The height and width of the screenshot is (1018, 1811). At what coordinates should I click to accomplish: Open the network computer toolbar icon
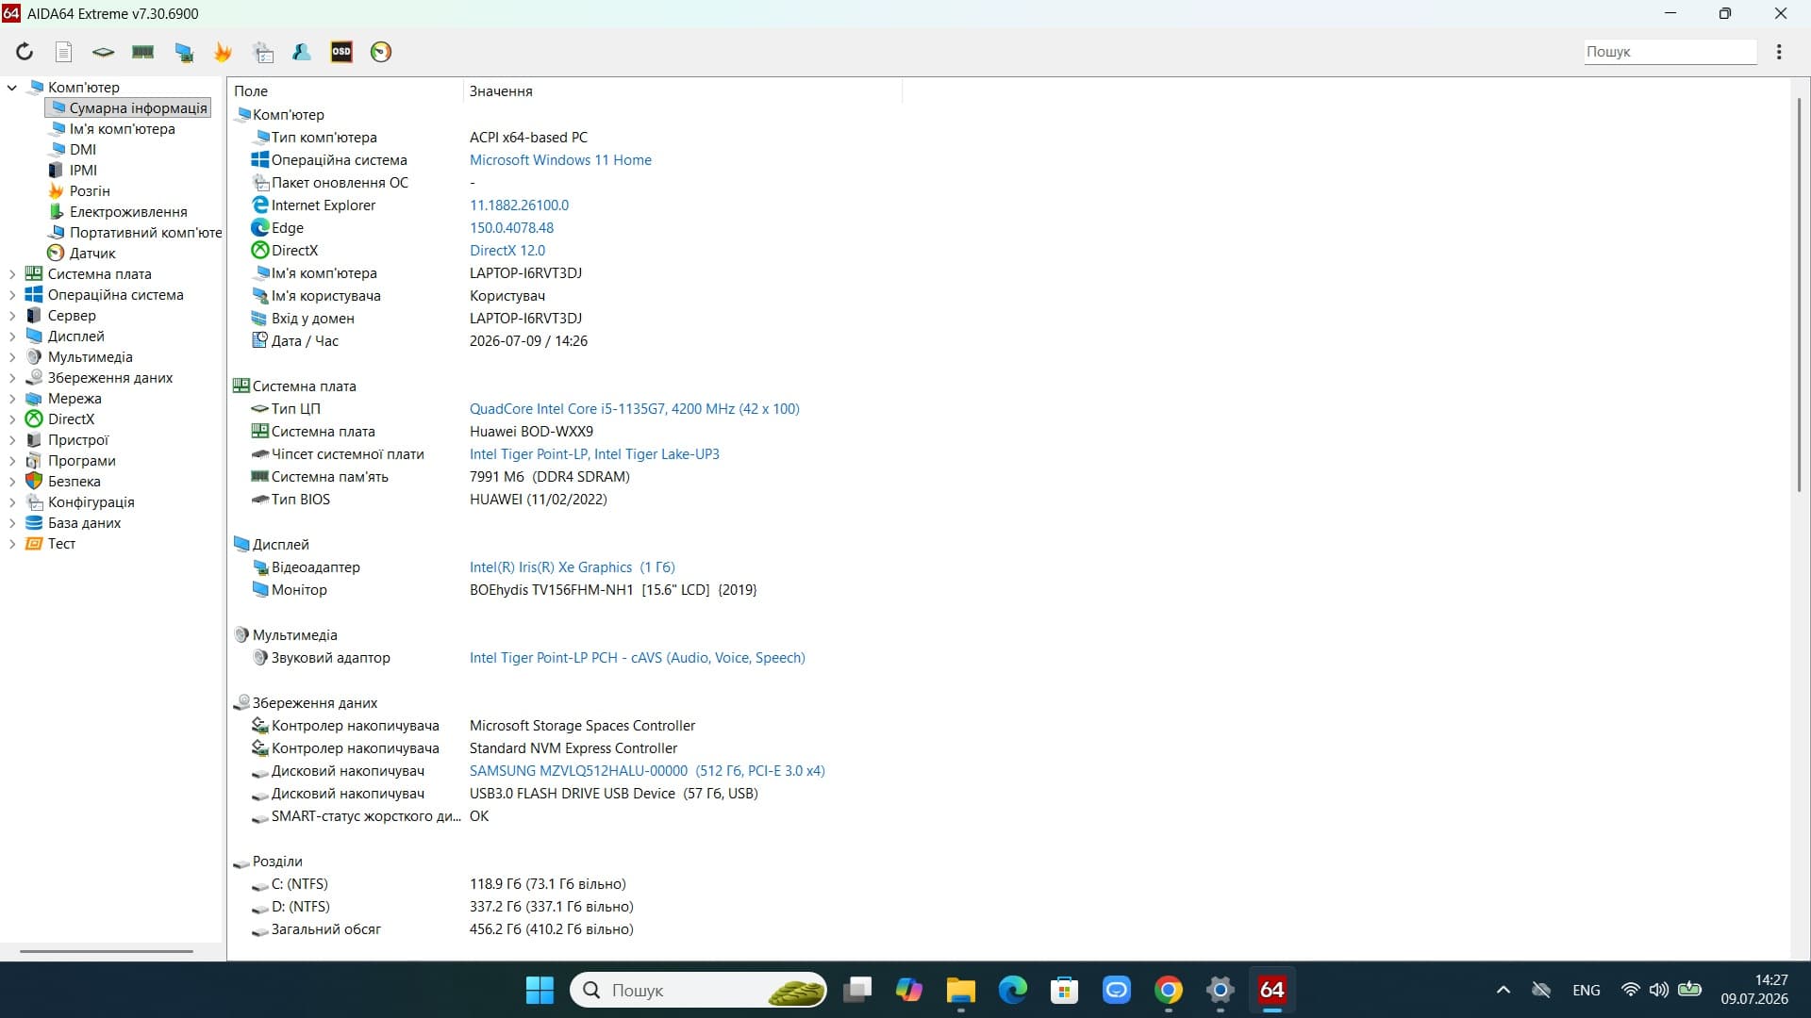[184, 52]
